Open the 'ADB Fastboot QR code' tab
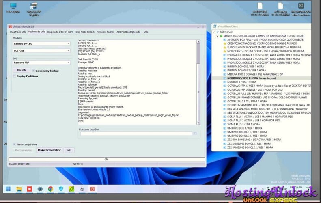 [x=128, y=32]
